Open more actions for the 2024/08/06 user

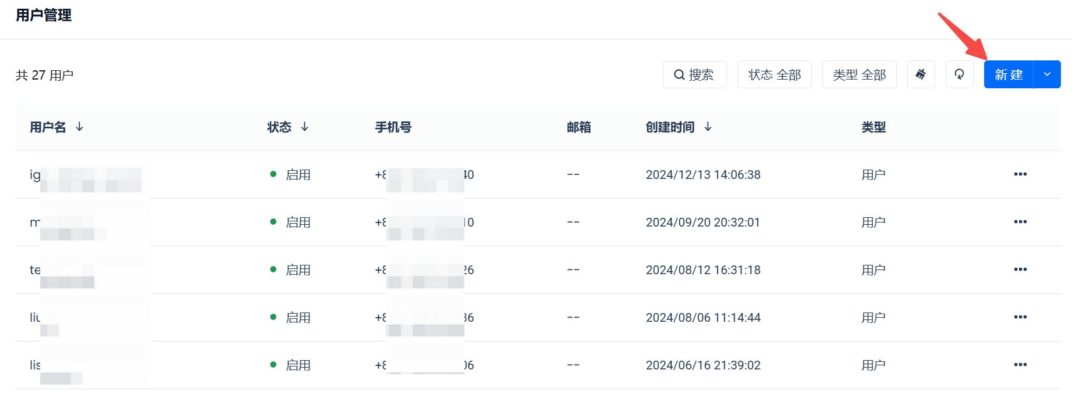pos(1020,317)
